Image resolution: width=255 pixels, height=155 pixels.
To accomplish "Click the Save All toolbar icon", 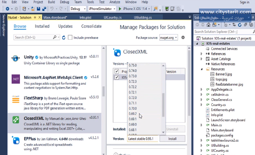I will [x=44, y=9].
